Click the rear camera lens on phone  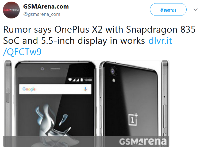point(113,71)
